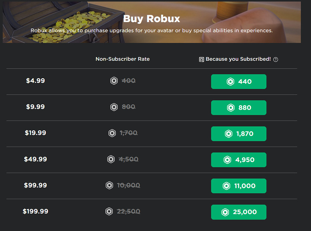Screen dimensions: 311x231
Task: Click the Premium icon before Because you Subscribed
Action: (x=201, y=59)
